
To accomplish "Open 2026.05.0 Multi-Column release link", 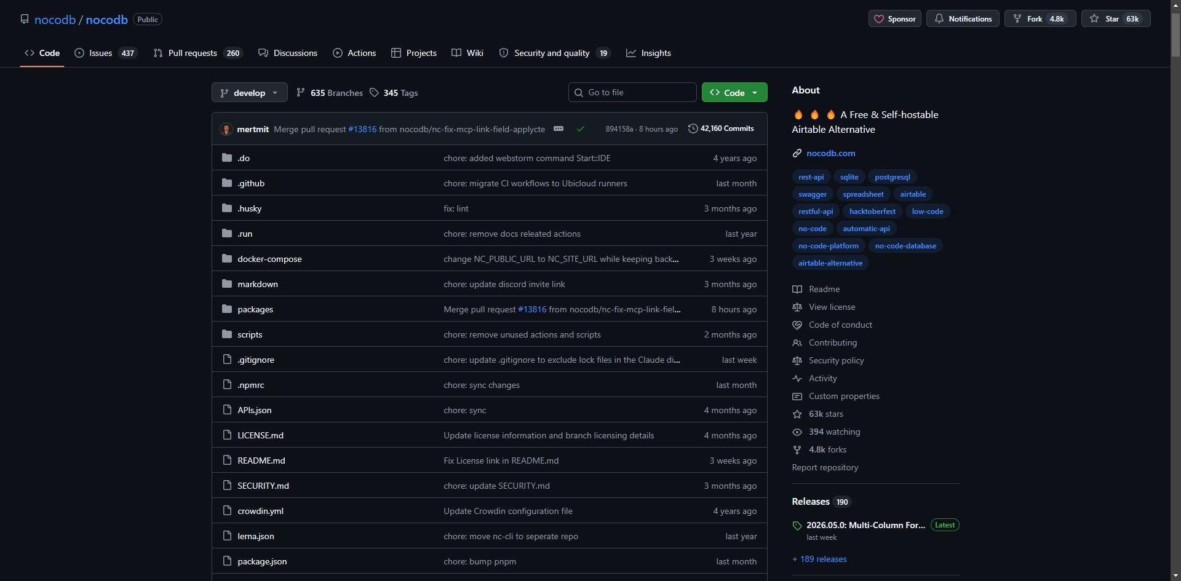I will coord(865,525).
